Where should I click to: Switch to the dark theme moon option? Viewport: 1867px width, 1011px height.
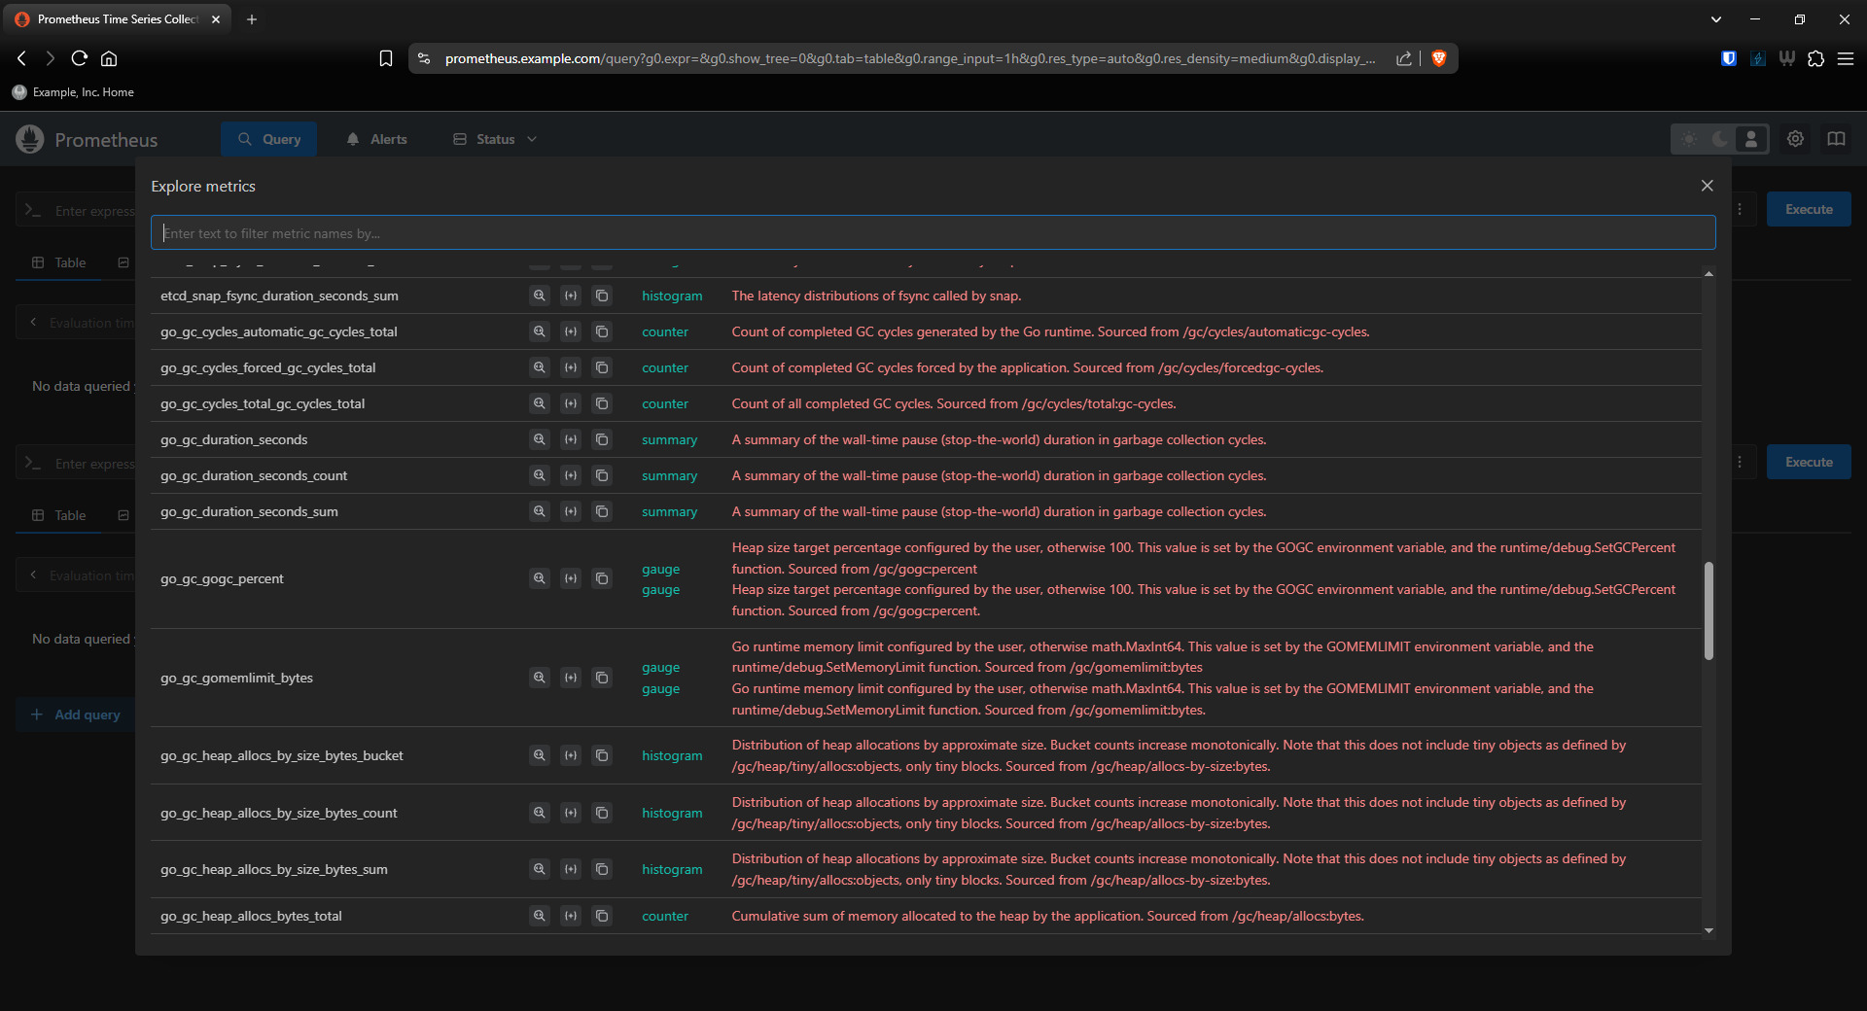click(1720, 139)
